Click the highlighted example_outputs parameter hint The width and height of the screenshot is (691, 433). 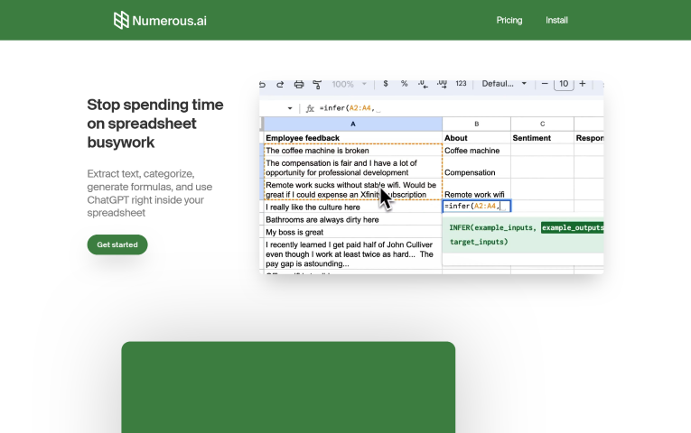point(572,227)
